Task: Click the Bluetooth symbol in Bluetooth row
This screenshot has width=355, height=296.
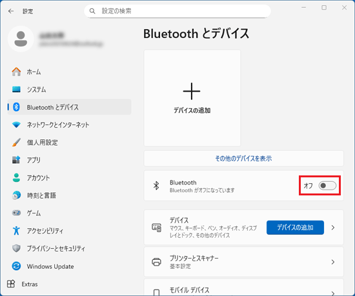Action: click(156, 186)
